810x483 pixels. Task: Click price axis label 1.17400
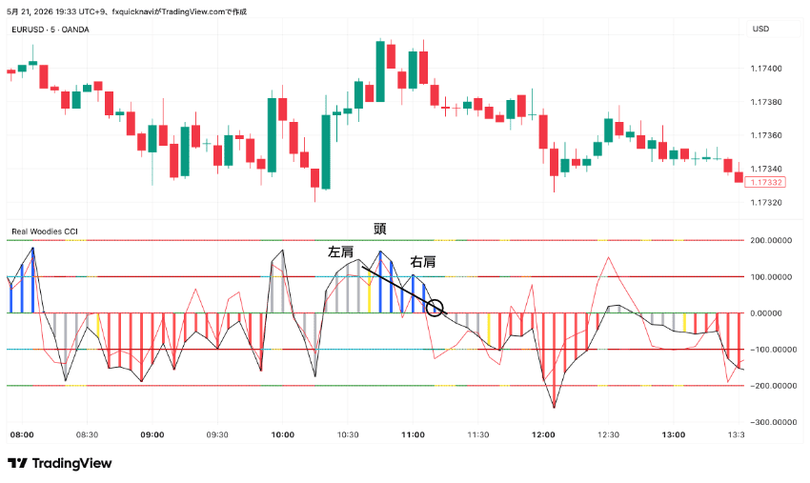click(x=766, y=69)
